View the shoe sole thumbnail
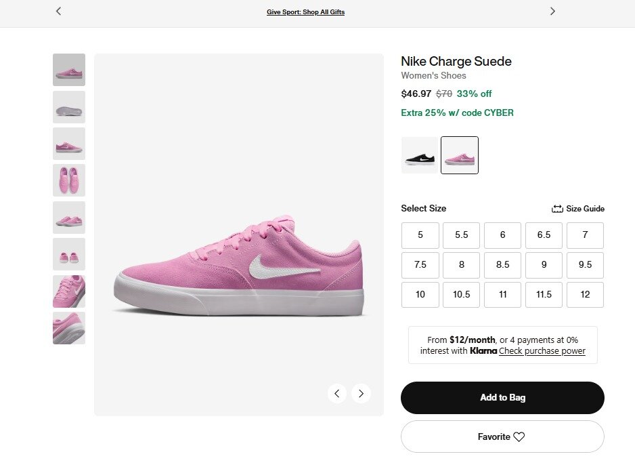The width and height of the screenshot is (635, 467). click(x=69, y=107)
